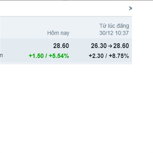The height and width of the screenshot is (153, 153).
Task: Click the ending price 28.60 after the arrow
Action: [121, 46]
